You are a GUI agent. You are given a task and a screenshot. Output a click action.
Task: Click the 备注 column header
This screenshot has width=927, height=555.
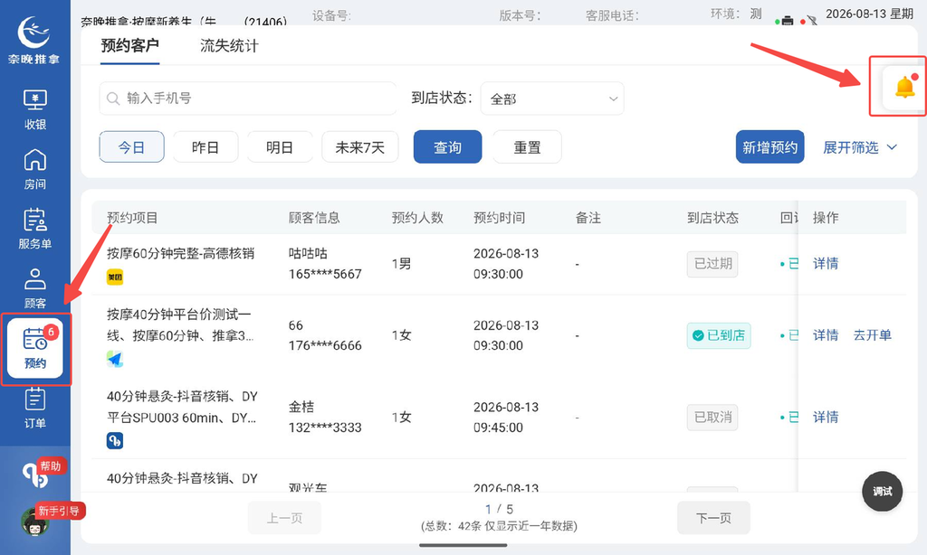click(x=588, y=218)
